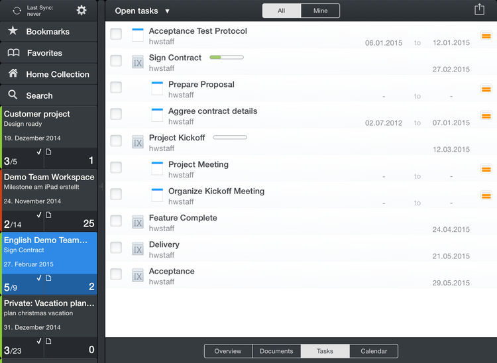Click the Sign Contract milestone icon
This screenshot has width=497, height=363.
click(x=138, y=62)
